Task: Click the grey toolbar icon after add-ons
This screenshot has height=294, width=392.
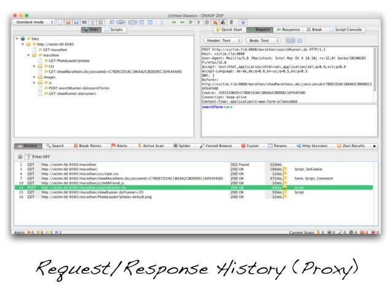Action: click(231, 22)
